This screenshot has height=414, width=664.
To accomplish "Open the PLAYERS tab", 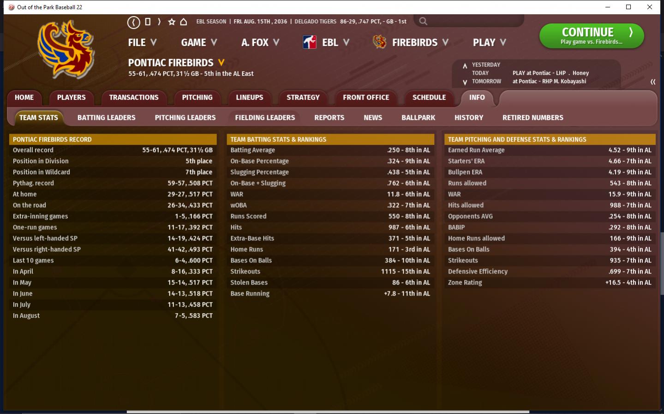I will (x=71, y=98).
